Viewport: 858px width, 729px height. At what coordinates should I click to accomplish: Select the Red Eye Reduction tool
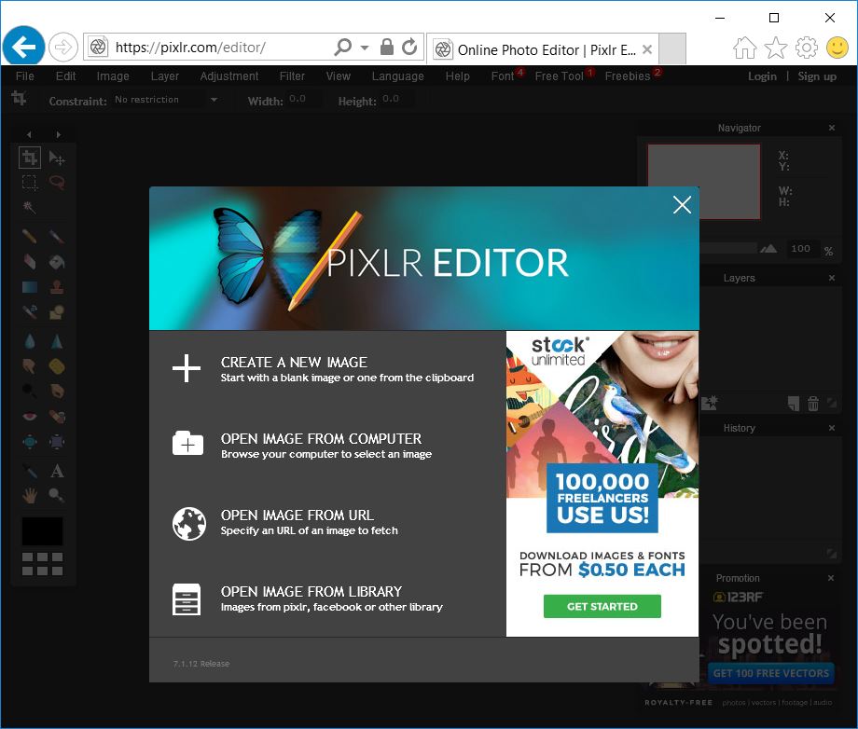[30, 417]
